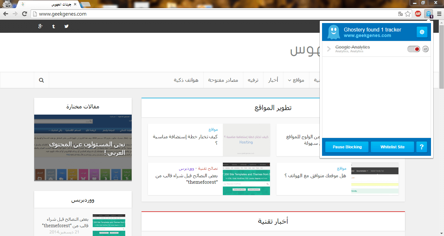Viewport: 444px width, 236px height.
Task: Select the مصادر مفتوحة menu item
Action: pos(223,80)
